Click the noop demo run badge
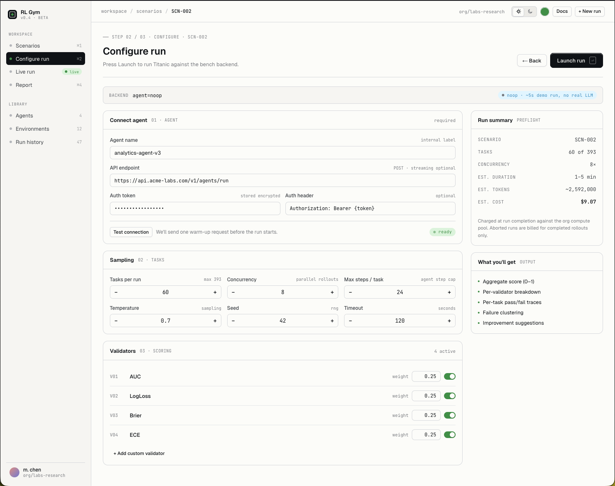The image size is (615, 486). 547,95
